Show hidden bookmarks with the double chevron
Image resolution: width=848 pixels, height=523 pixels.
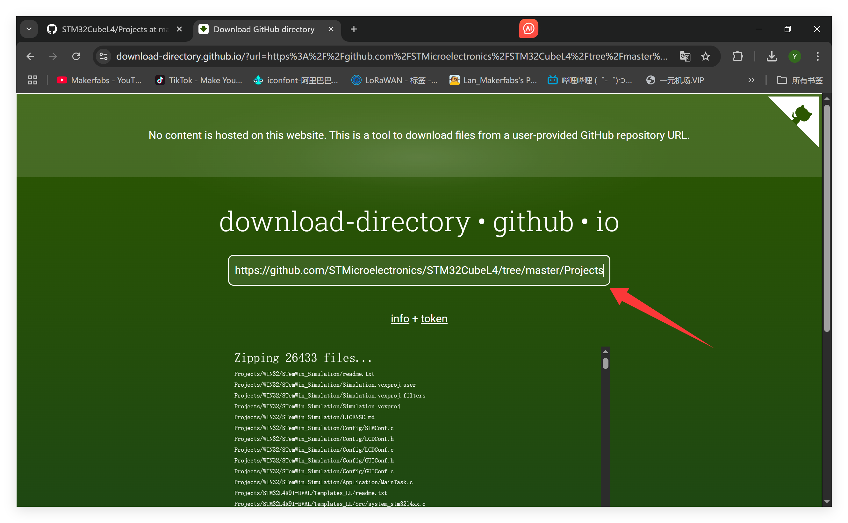click(751, 80)
